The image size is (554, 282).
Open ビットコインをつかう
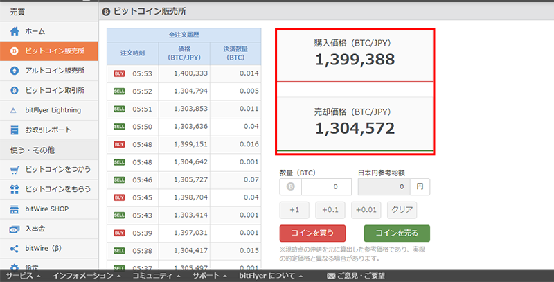(x=49, y=170)
